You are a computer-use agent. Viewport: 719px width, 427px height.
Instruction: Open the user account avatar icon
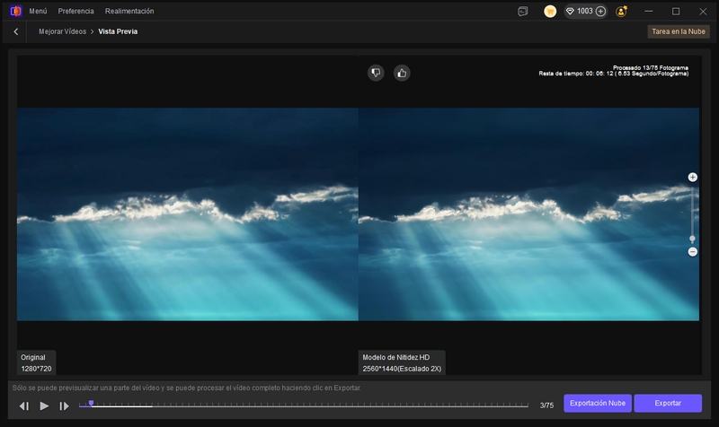coord(622,12)
